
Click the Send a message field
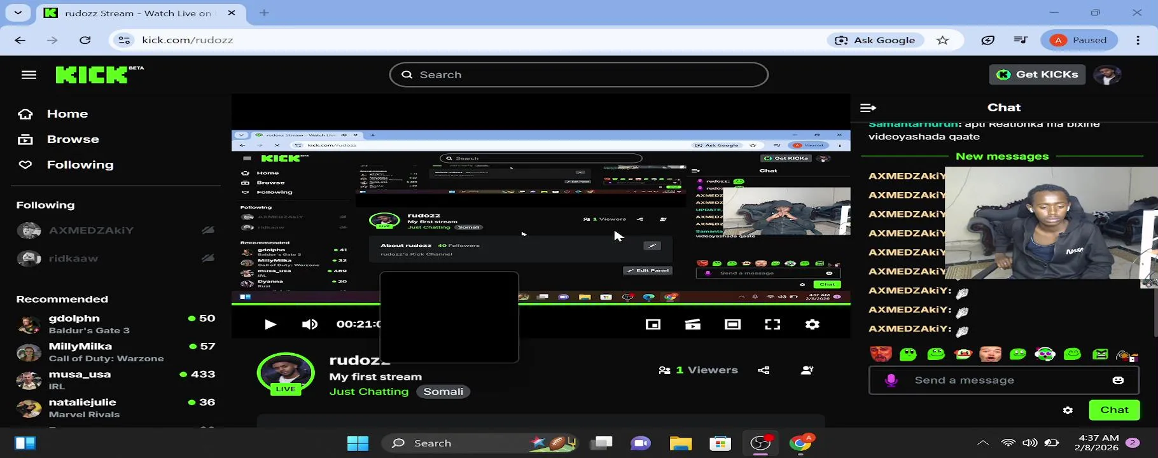(x=1003, y=380)
